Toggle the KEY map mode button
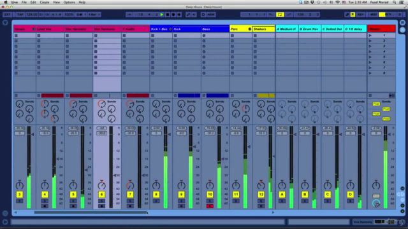The width and height of the screenshot is (408, 229). pos(360,15)
